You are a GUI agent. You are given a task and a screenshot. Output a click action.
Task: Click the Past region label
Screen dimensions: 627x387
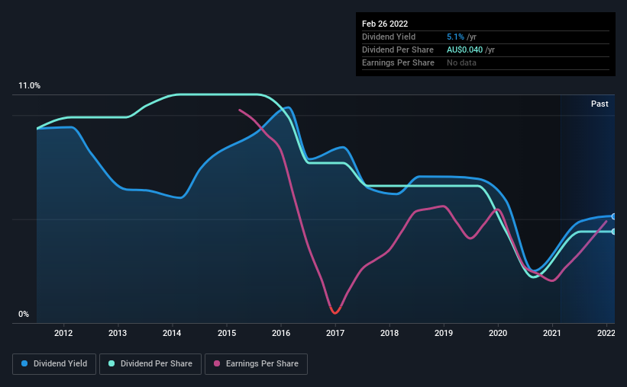pyautogui.click(x=600, y=104)
